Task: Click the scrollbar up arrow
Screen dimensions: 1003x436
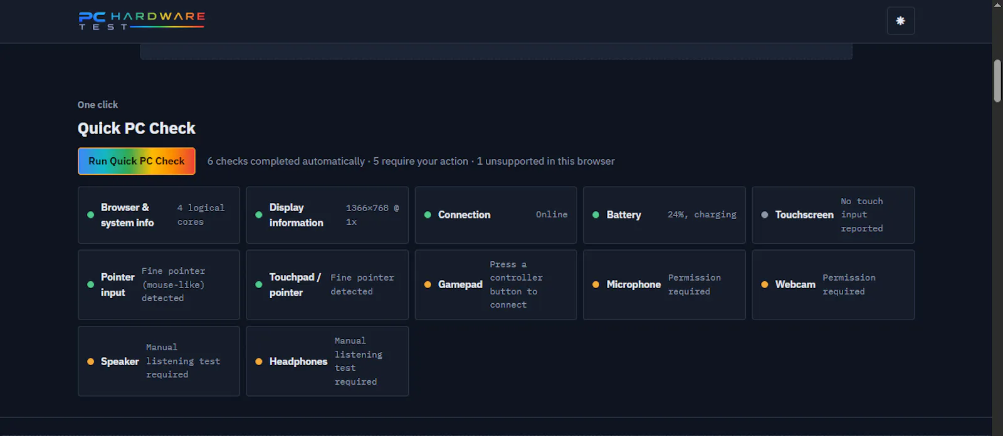Action: pos(997,4)
